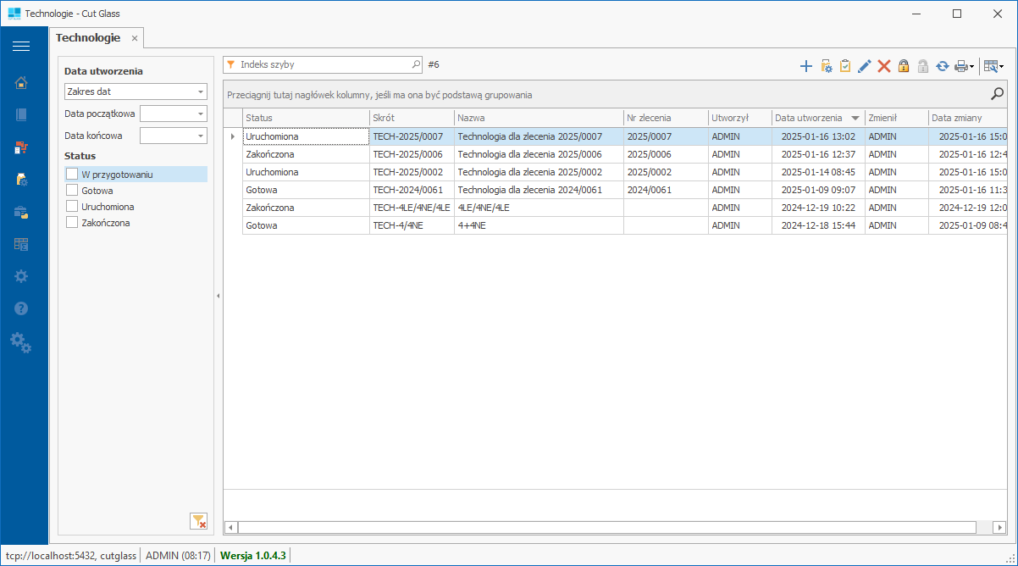The image size is (1018, 566).
Task: Click the clipboard with checkmark icon
Action: tap(845, 66)
